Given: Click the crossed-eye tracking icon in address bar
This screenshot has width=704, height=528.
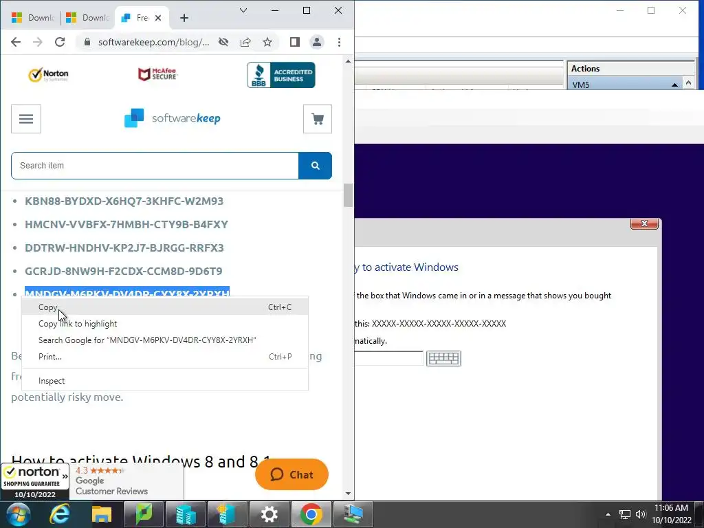Looking at the screenshot, I should [223, 42].
